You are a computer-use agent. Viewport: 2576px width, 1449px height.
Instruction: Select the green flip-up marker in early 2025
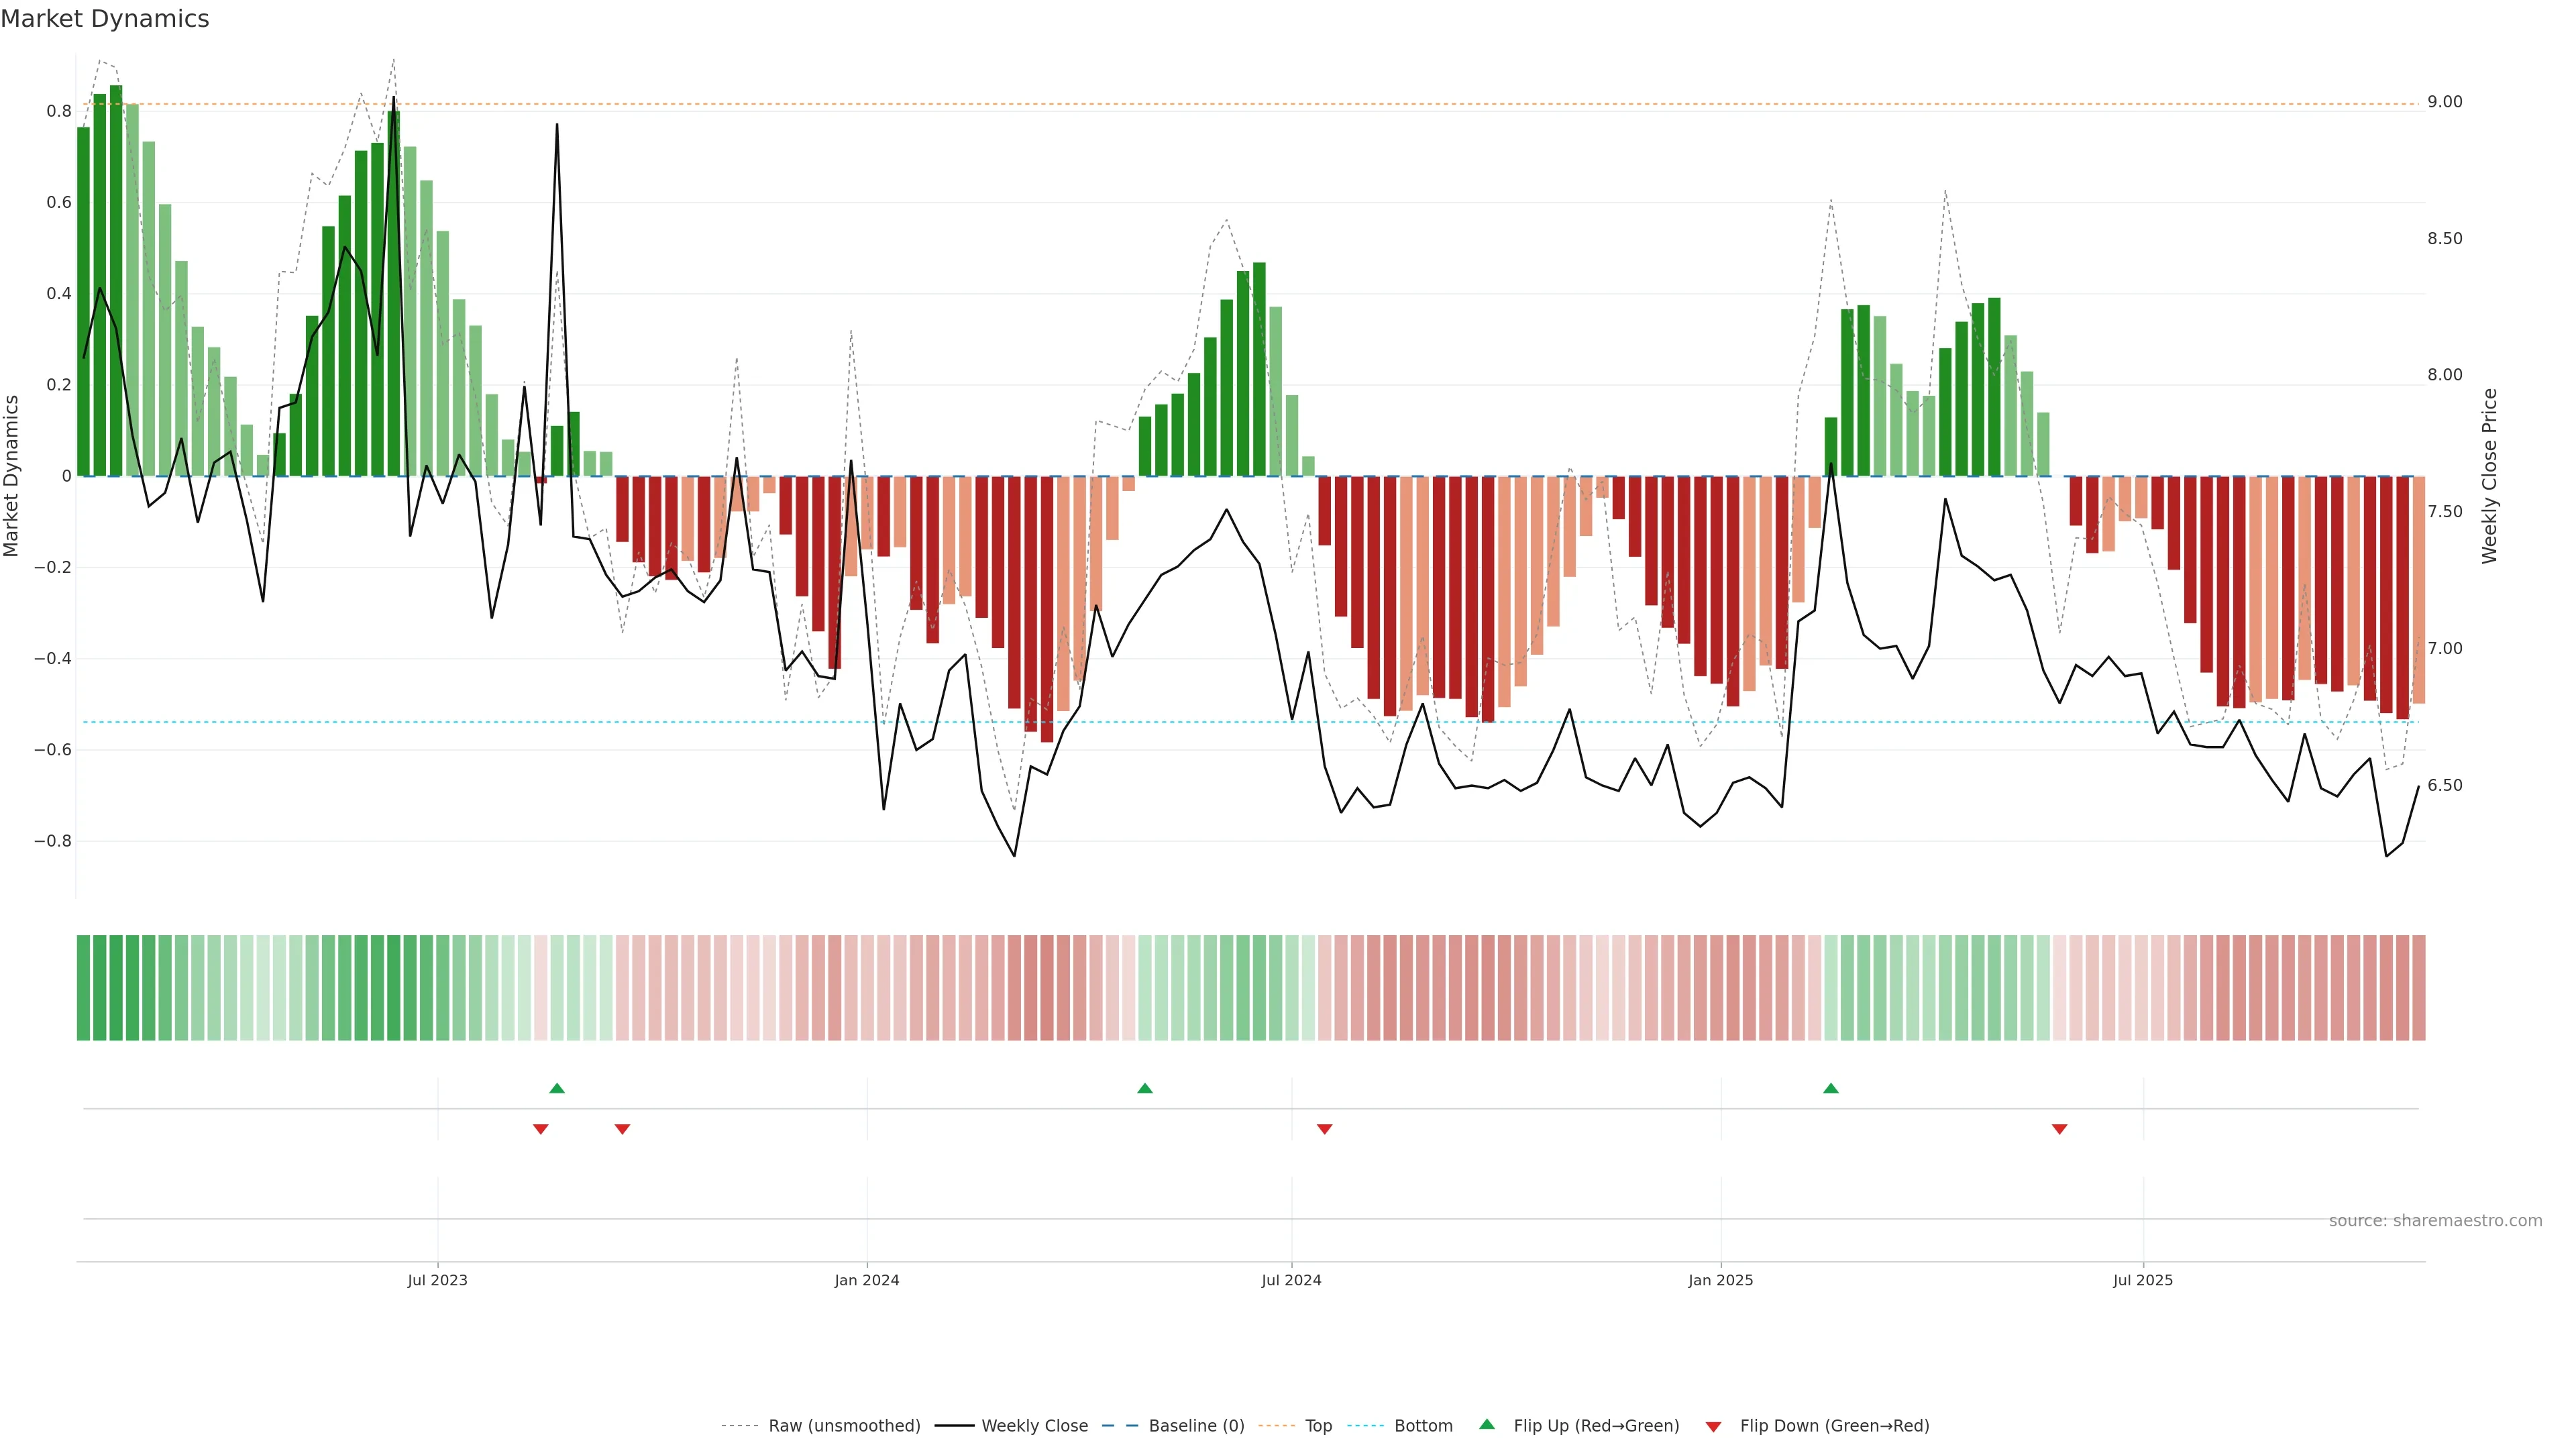[x=1830, y=1088]
